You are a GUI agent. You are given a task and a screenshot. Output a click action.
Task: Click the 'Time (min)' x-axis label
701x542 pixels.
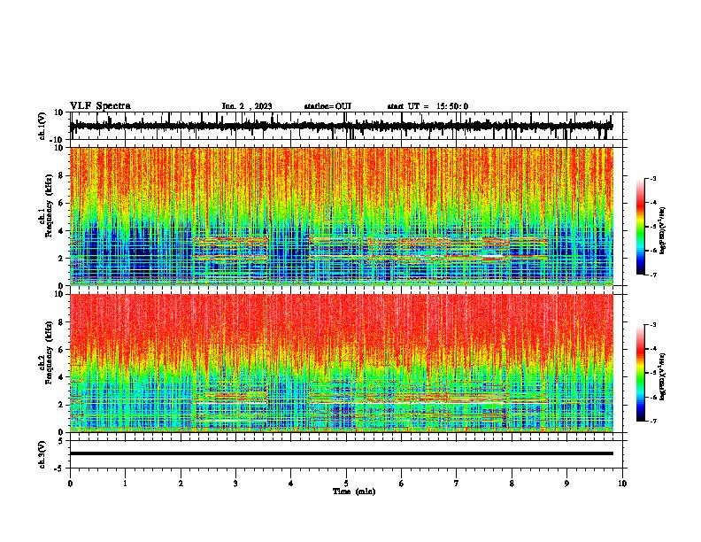(x=354, y=492)
